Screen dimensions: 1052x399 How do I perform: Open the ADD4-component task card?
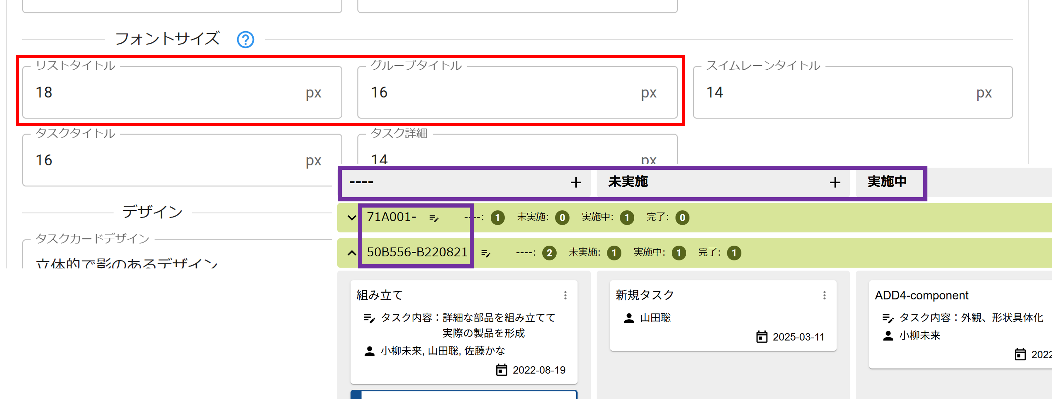click(921, 295)
